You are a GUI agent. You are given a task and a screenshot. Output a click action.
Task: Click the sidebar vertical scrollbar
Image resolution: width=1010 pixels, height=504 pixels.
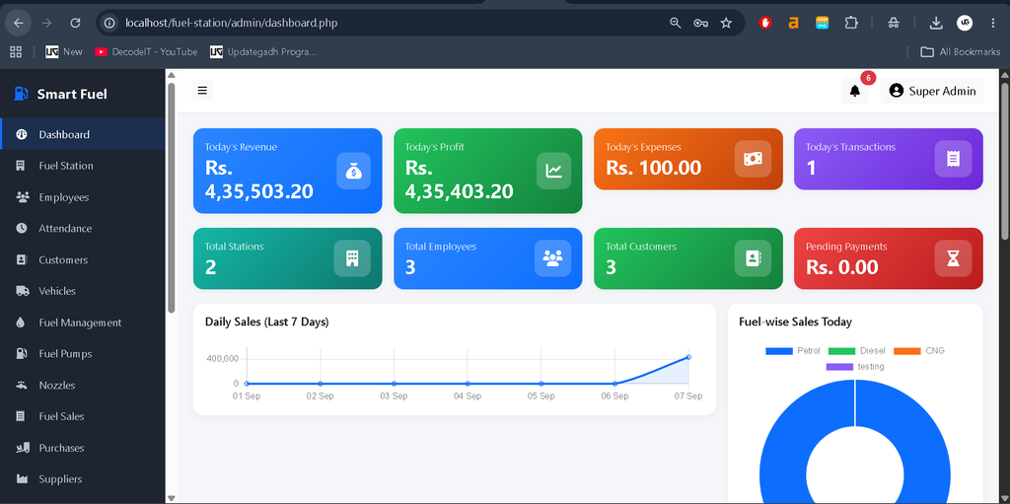pyautogui.click(x=172, y=197)
